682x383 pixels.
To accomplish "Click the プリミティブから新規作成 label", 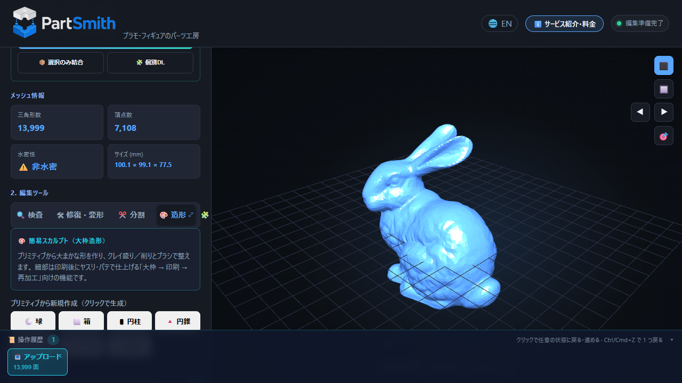I will tap(69, 303).
